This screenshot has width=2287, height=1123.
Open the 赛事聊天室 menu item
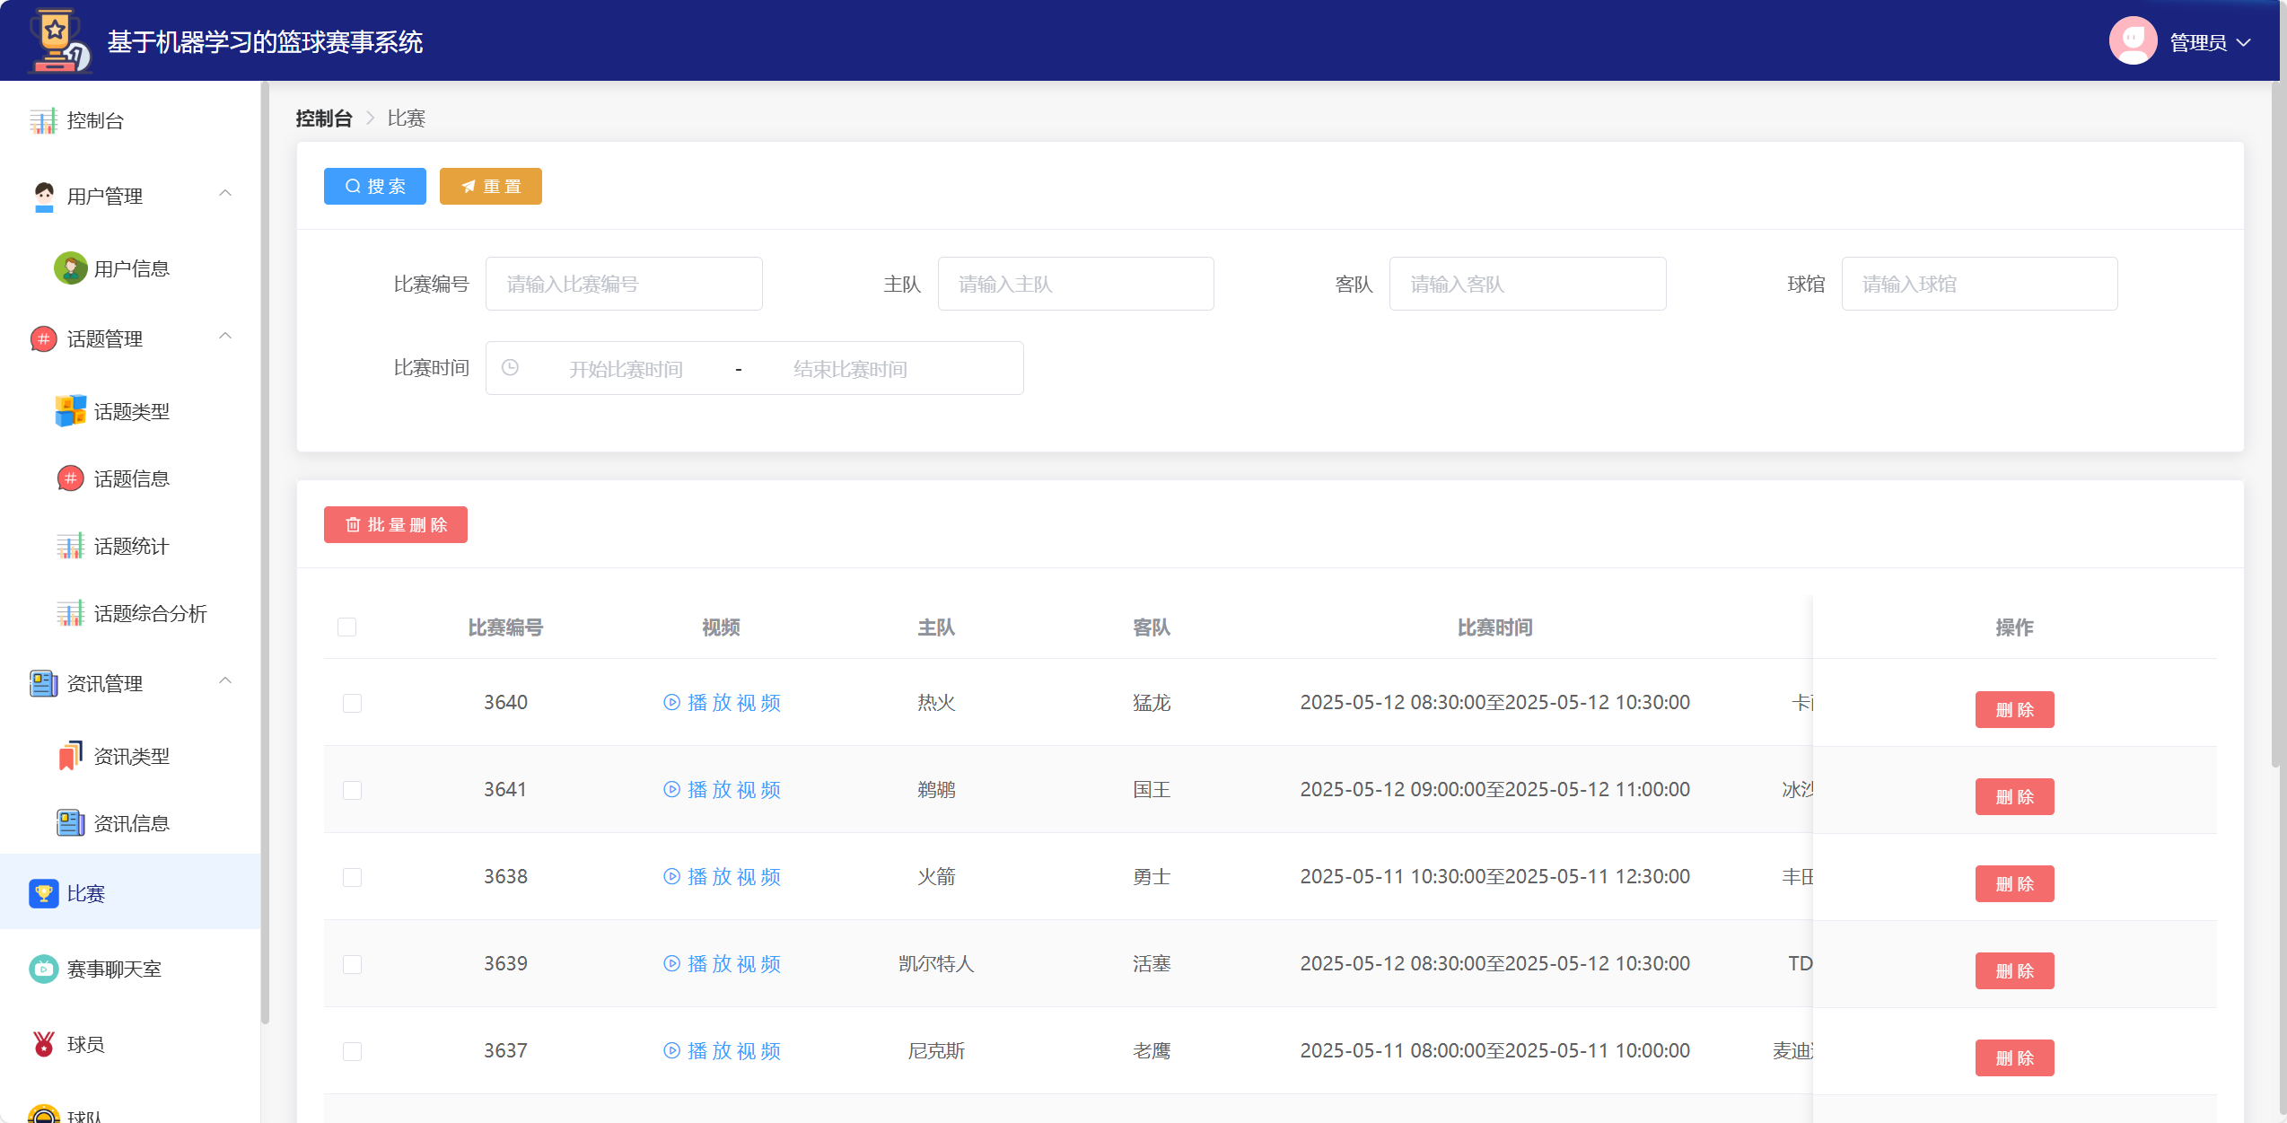click(x=130, y=969)
